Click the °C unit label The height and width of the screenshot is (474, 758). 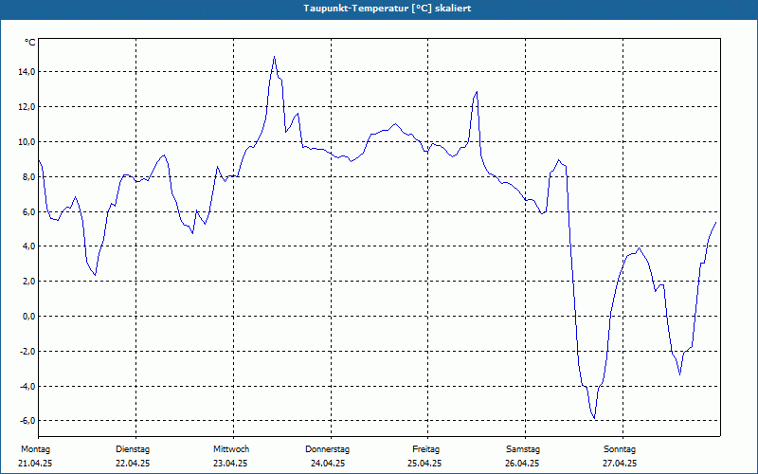click(x=30, y=43)
